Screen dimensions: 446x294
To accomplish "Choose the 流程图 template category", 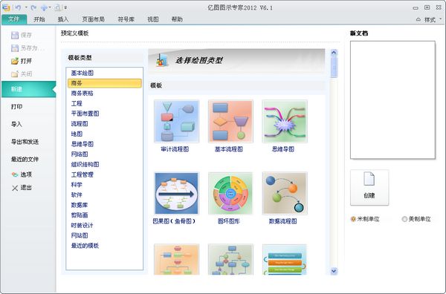I will coord(80,124).
